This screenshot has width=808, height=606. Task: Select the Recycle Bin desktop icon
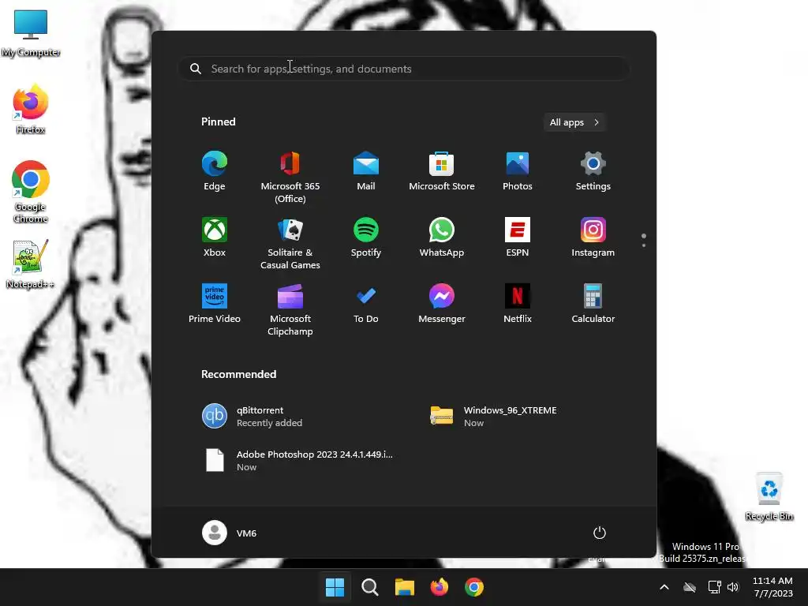(x=769, y=496)
